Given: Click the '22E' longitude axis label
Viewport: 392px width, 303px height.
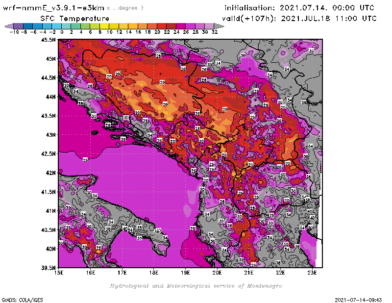Looking at the screenshot, I should 280,273.
